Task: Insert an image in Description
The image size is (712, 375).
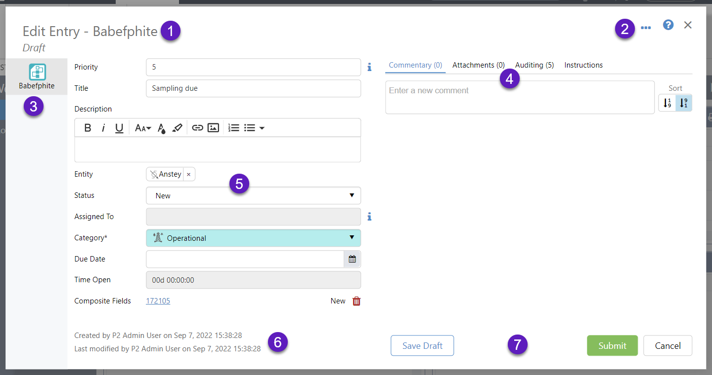Action: click(213, 128)
